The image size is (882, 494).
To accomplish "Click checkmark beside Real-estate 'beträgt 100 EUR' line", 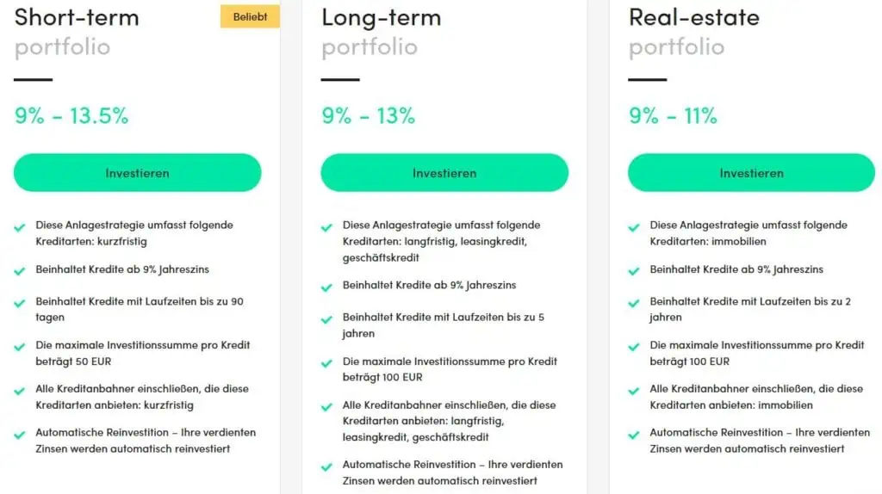I will coord(634,347).
